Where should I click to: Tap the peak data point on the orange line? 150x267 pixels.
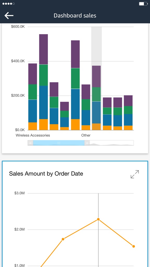click(x=98, y=220)
